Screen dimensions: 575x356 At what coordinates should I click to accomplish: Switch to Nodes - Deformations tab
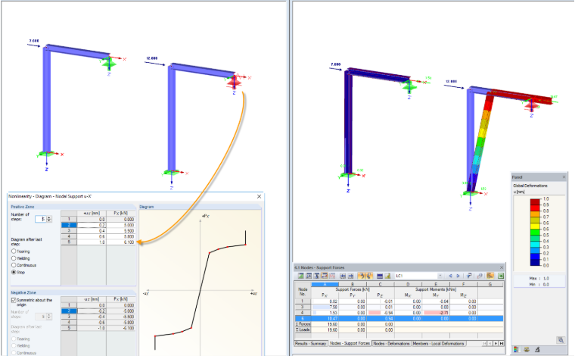click(x=391, y=344)
